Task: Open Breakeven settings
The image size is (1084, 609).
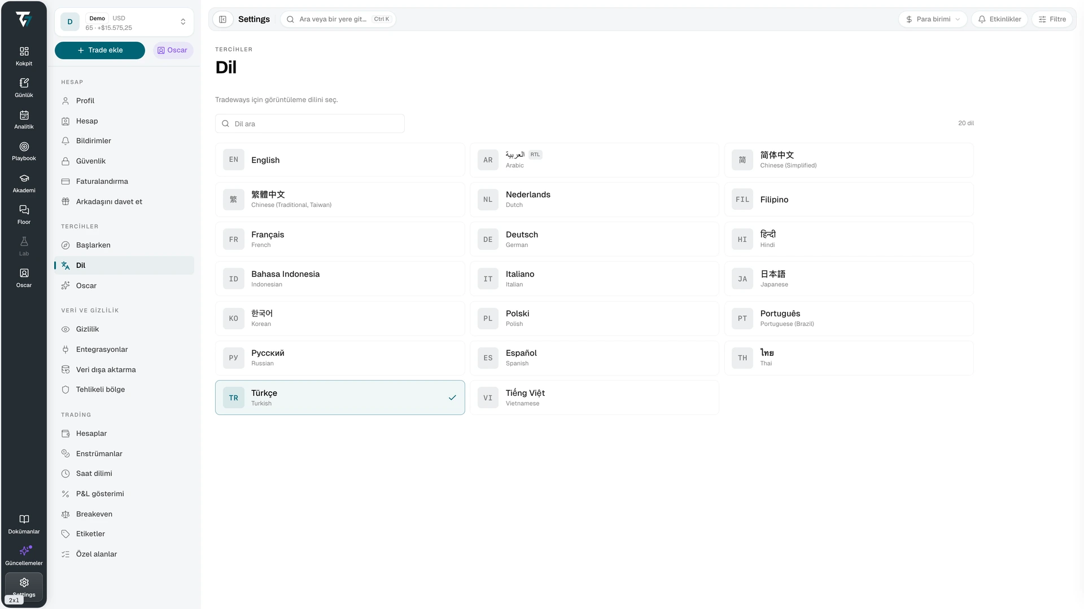Action: [124, 514]
